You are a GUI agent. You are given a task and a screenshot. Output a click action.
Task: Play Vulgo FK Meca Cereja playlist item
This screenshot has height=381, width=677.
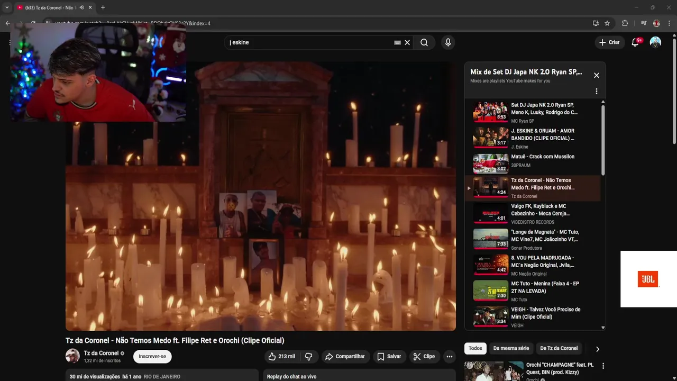coord(533,214)
